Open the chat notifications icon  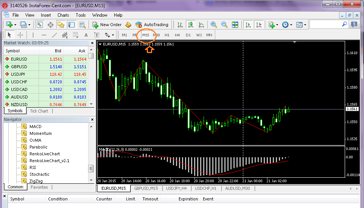pos(354,24)
